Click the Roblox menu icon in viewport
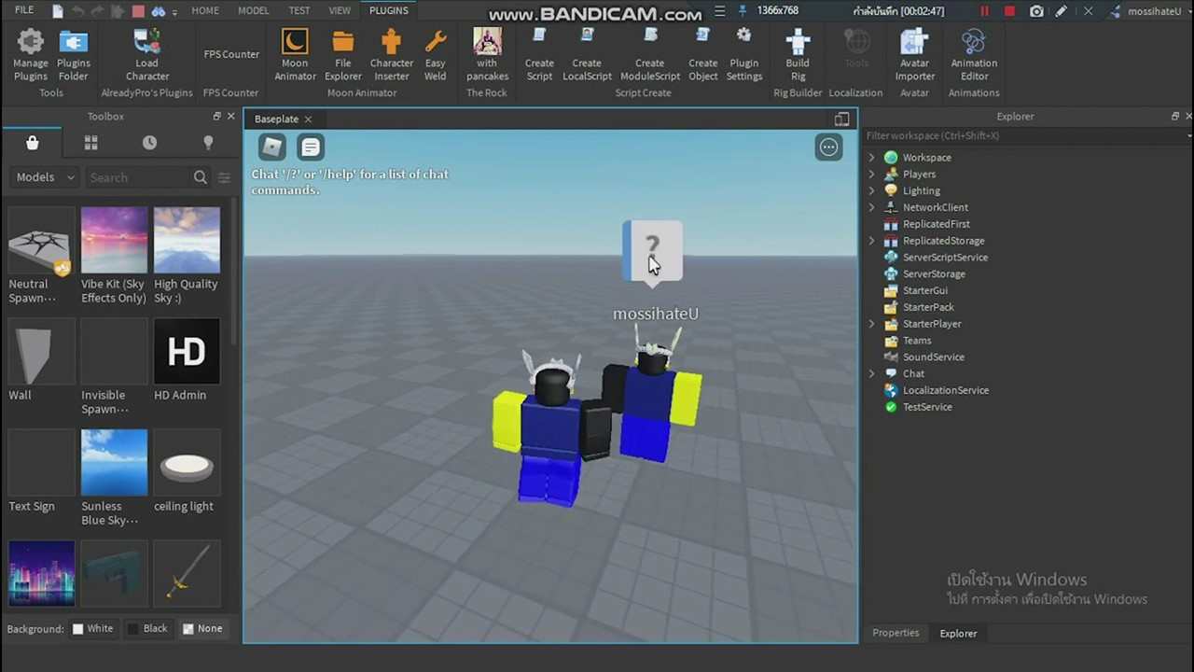 click(271, 147)
